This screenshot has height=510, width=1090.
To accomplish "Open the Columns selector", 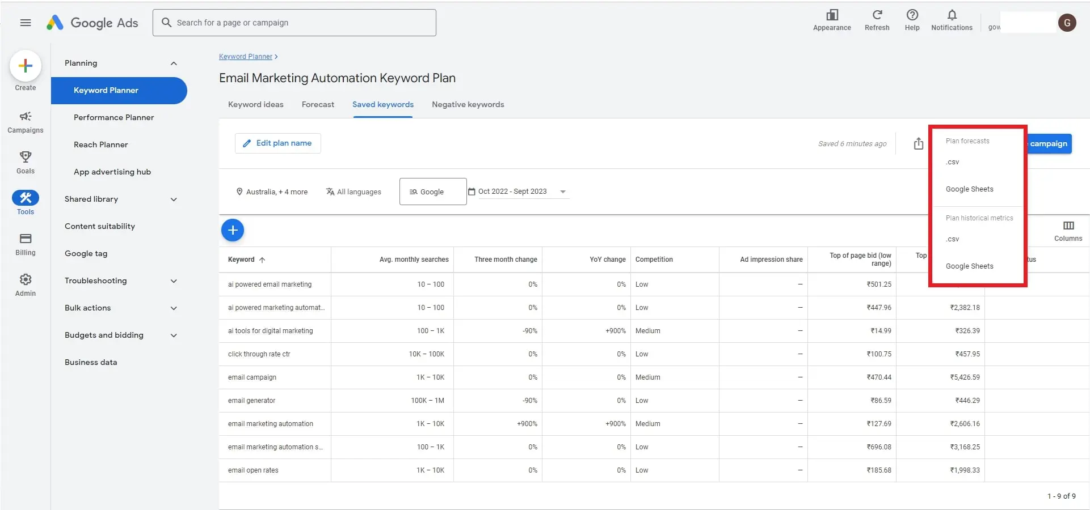I will coord(1068,231).
